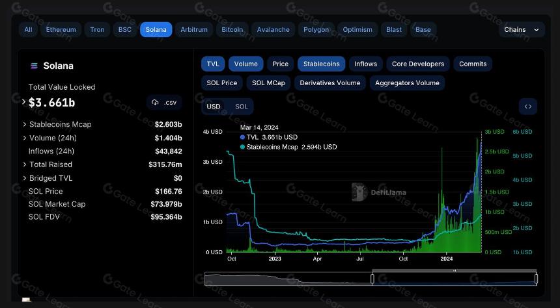560x308 pixels.
Task: Click the left range slider handle
Action: click(372, 279)
